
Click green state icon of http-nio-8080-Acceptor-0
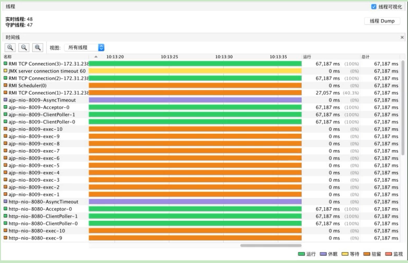point(5,208)
